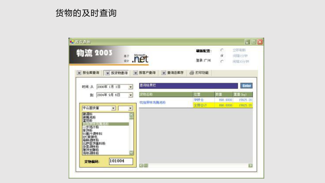Select 5G酱汁调味料 in the goods list
This screenshot has height=183, width=325.
(x=106, y=134)
